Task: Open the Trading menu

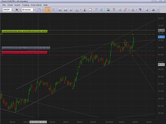Action: click(x=25, y=5)
